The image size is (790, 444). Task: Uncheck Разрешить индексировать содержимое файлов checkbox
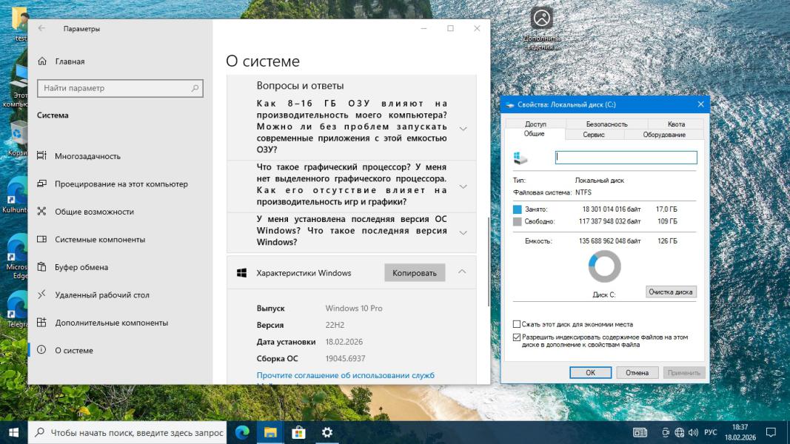click(517, 337)
